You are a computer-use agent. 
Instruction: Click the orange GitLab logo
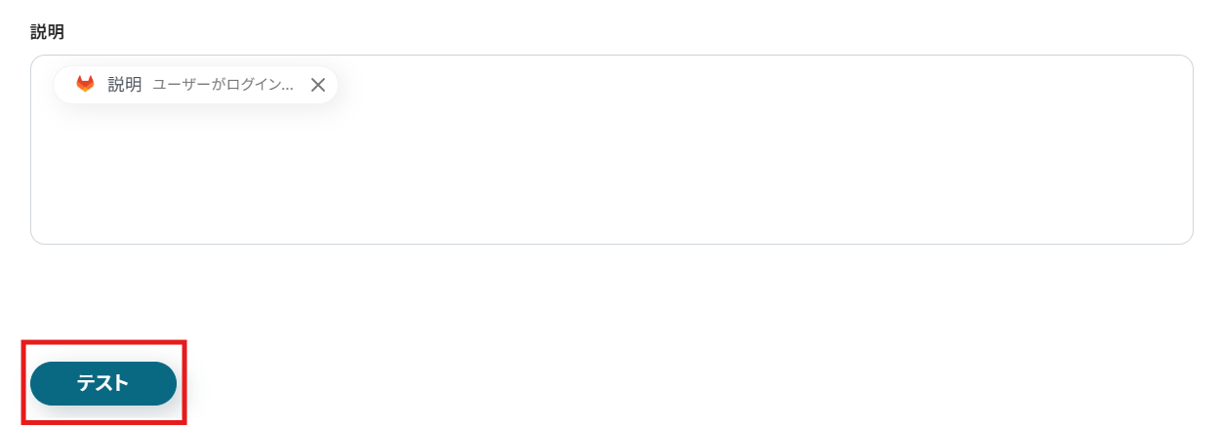click(86, 85)
